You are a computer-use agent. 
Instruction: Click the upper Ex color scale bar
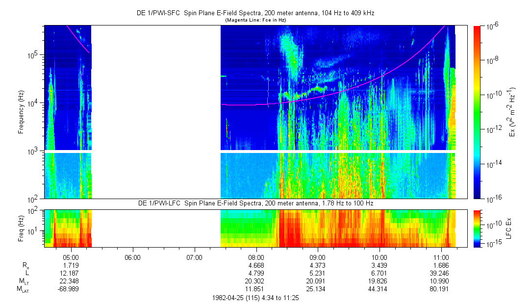[x=477, y=112]
